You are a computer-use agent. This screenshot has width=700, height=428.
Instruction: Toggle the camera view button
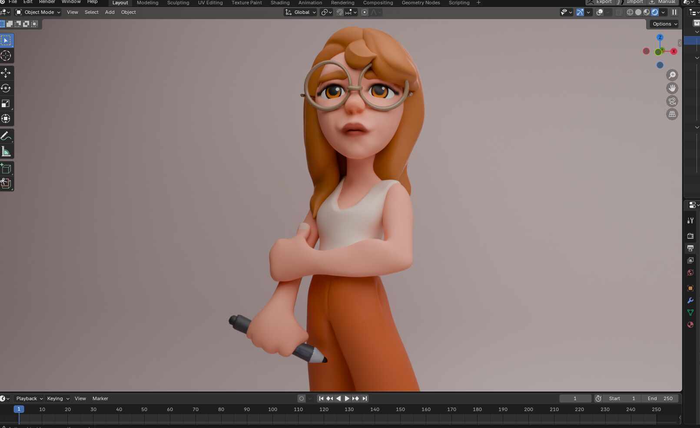pos(672,101)
